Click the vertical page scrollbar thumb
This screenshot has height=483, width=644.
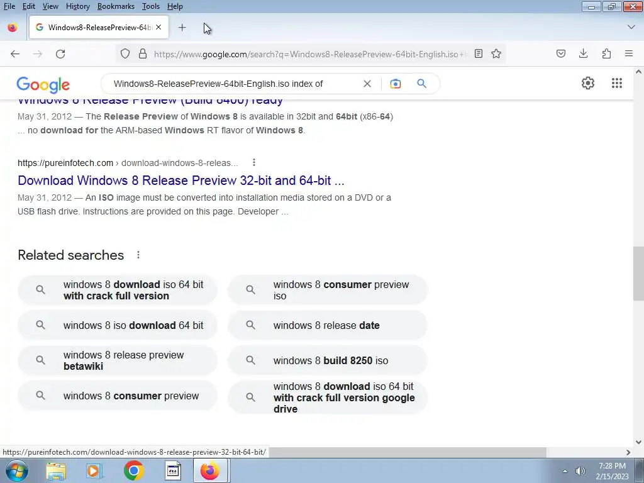click(x=638, y=274)
